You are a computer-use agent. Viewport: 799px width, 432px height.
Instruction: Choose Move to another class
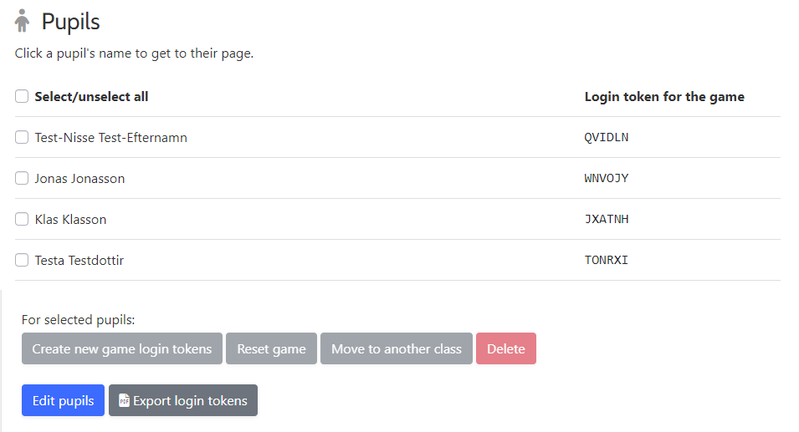click(x=397, y=348)
